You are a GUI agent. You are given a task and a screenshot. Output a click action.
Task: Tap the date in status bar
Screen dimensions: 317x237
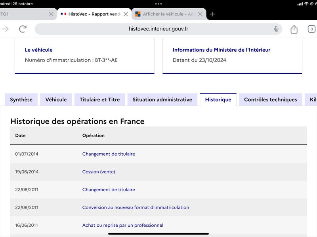16,4
